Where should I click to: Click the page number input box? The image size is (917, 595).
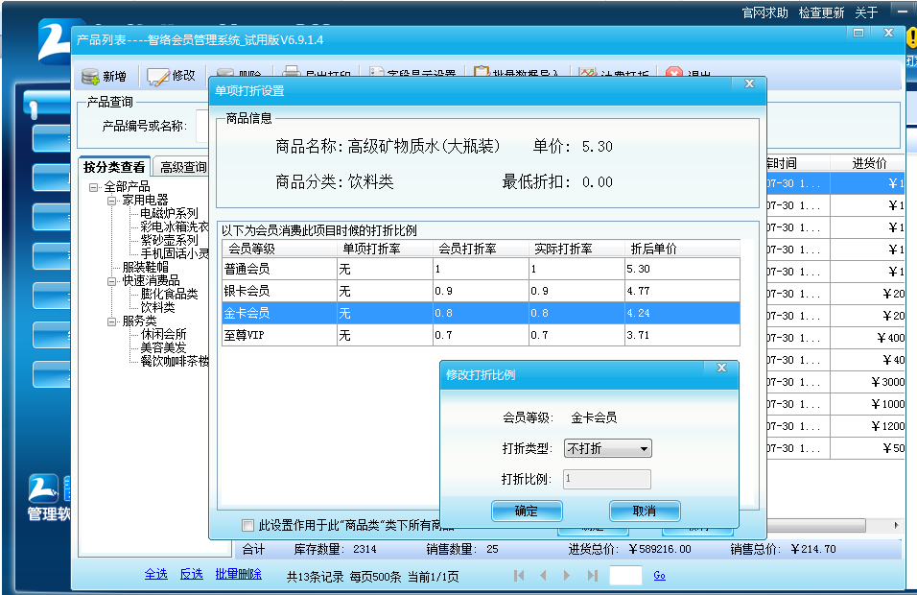pos(625,576)
